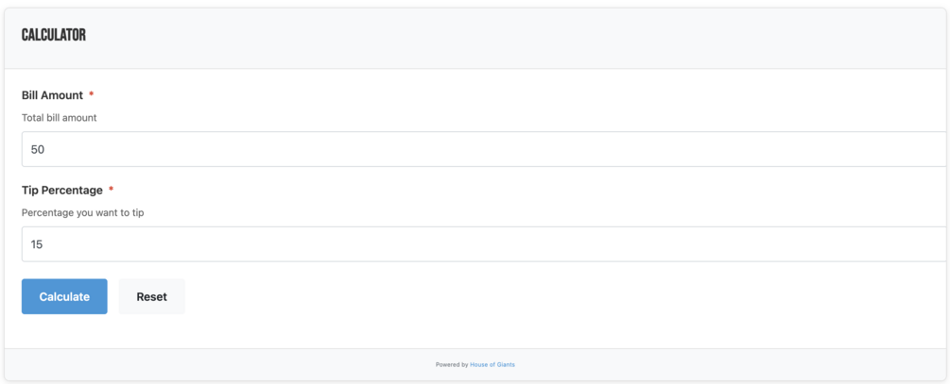Focus the Tip Percentage input field
This screenshot has height=384, width=950.
(x=485, y=244)
